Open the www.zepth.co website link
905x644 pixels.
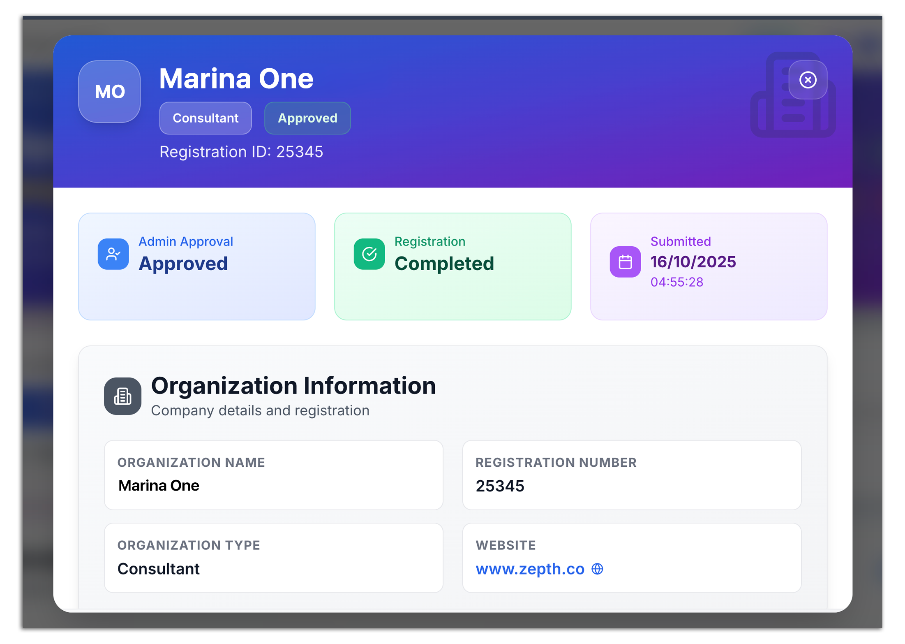[529, 568]
